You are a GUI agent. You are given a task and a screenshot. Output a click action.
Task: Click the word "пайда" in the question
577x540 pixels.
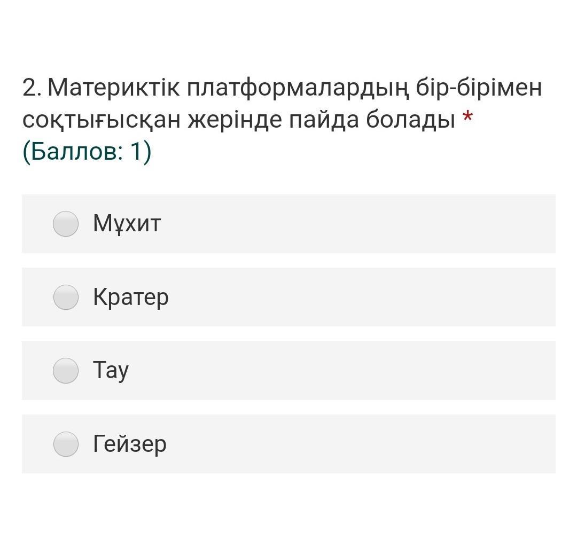coord(324,121)
